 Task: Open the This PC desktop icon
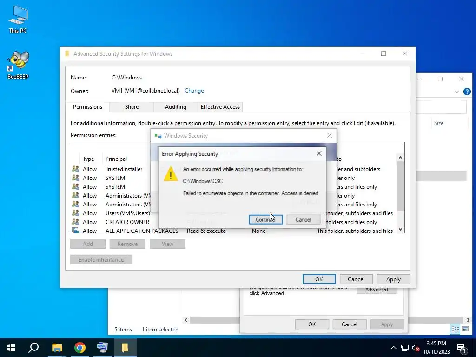tap(18, 20)
